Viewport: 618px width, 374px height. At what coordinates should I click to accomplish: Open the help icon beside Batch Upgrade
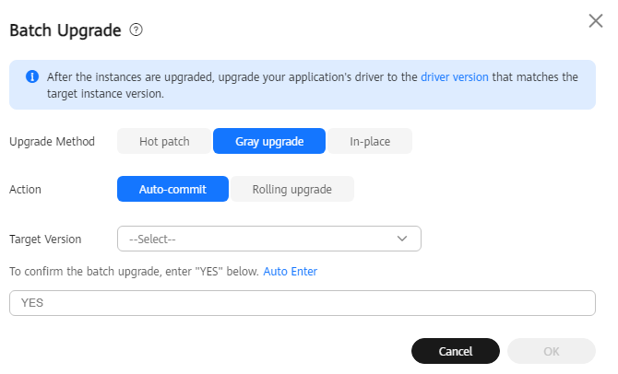point(136,29)
